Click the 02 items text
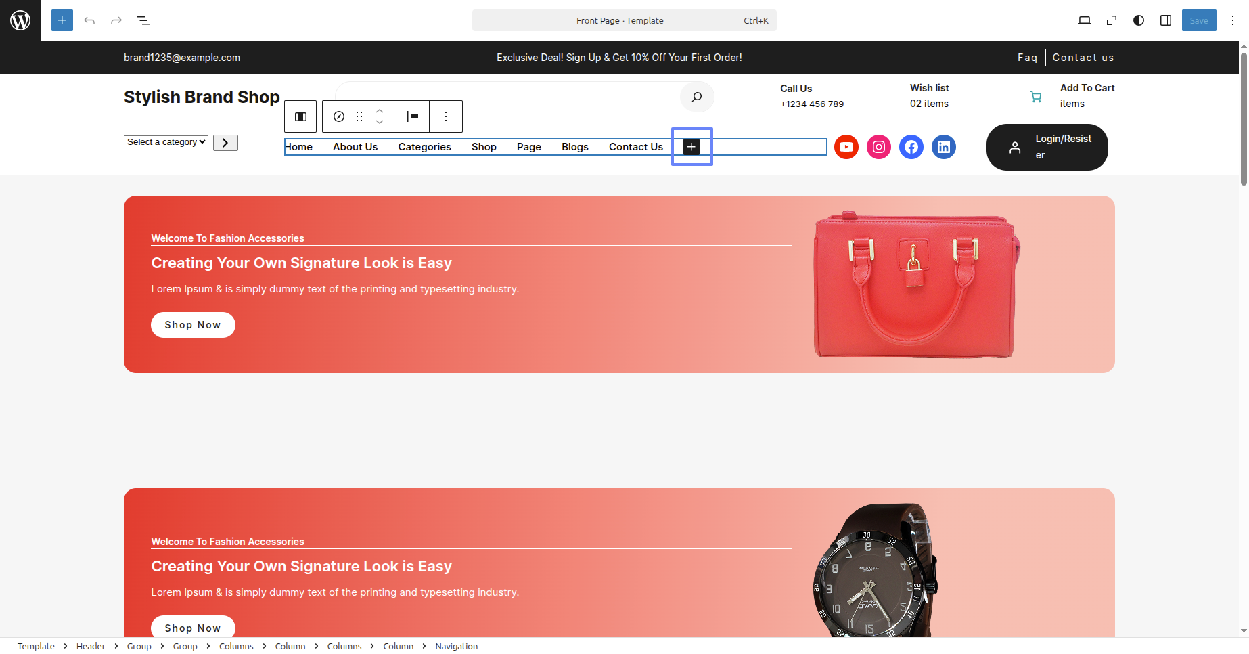This screenshot has width=1249, height=654. click(929, 104)
